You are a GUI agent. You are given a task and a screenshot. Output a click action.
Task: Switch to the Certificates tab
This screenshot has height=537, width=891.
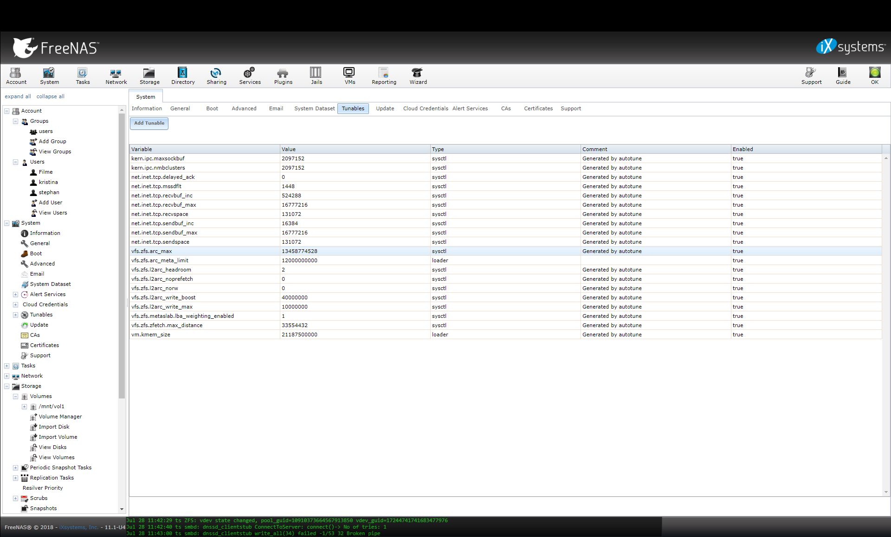tap(538, 108)
